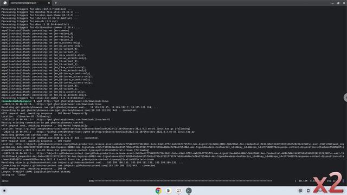Close the terminal window
347x195 pixels.
pyautogui.click(x=344, y=3)
